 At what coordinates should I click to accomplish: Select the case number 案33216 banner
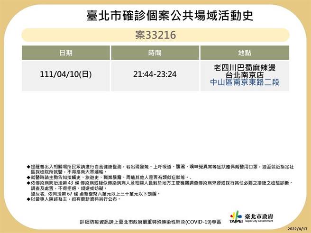[155, 35]
